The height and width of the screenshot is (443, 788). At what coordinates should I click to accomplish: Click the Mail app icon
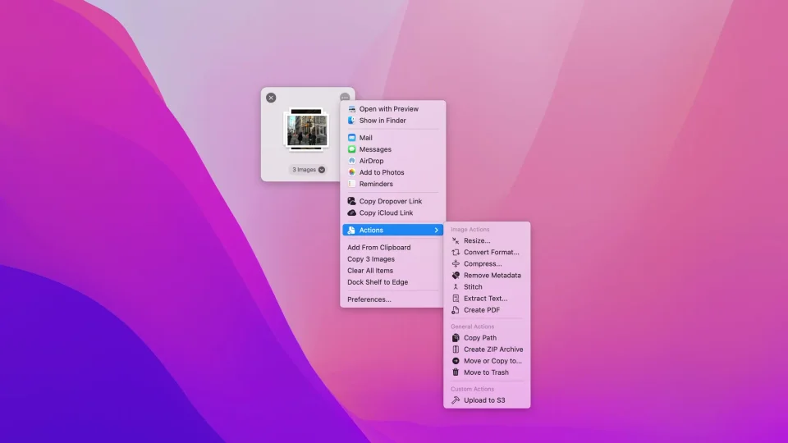pos(352,138)
